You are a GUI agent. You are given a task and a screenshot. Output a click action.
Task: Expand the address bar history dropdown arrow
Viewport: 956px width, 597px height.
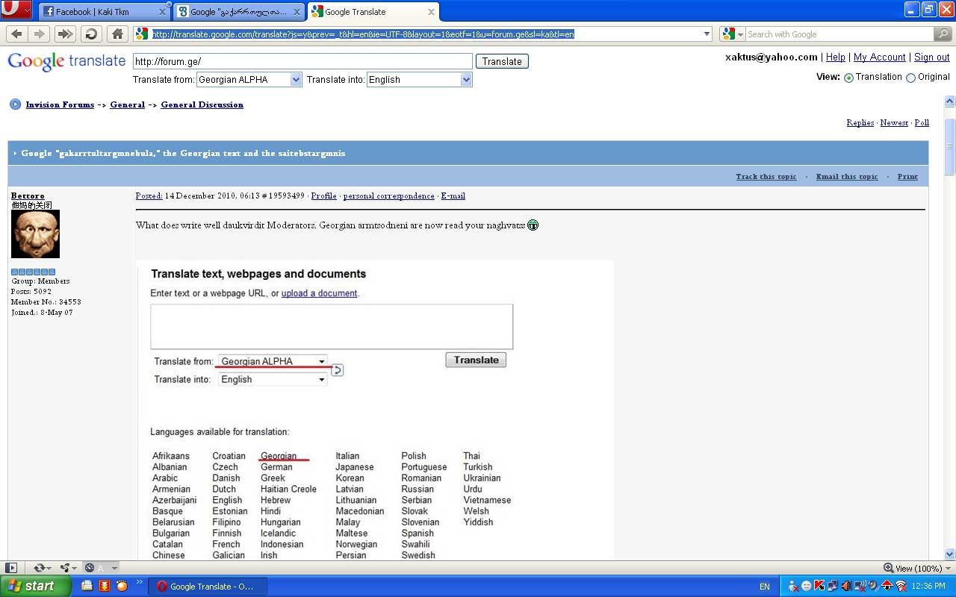[x=707, y=34]
